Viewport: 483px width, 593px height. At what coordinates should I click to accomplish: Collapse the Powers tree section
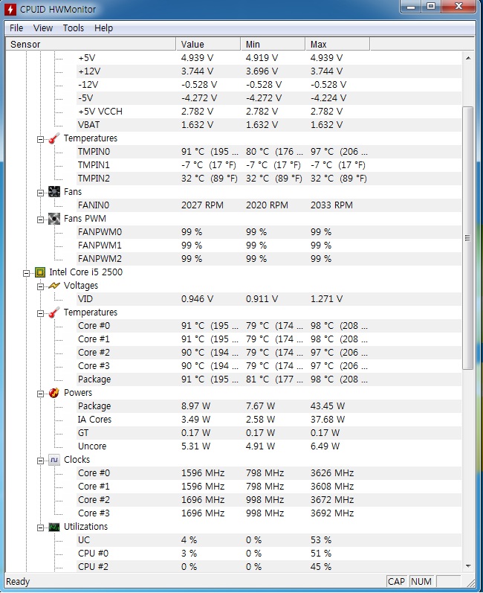pos(41,393)
